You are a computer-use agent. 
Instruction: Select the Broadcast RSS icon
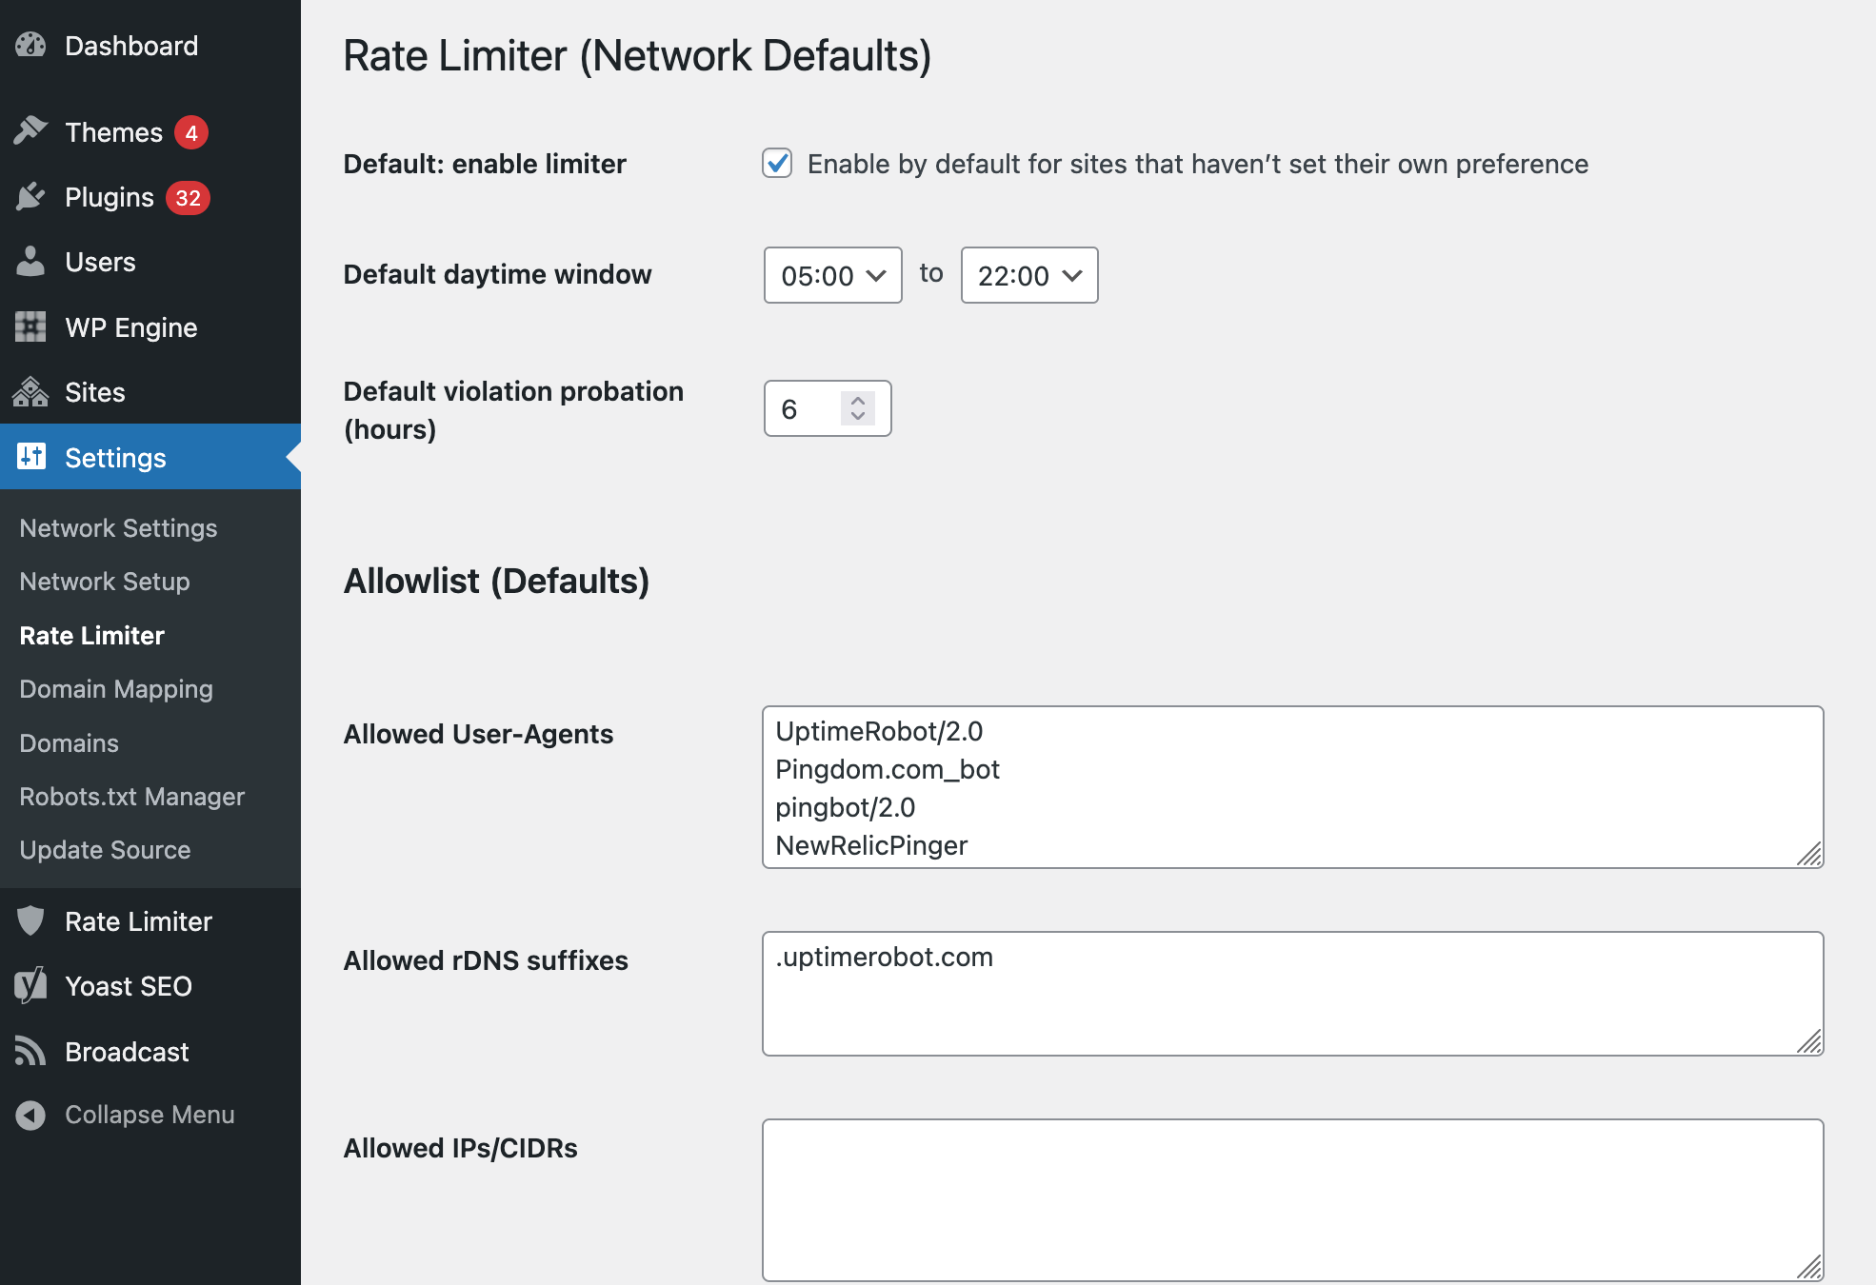point(31,1051)
